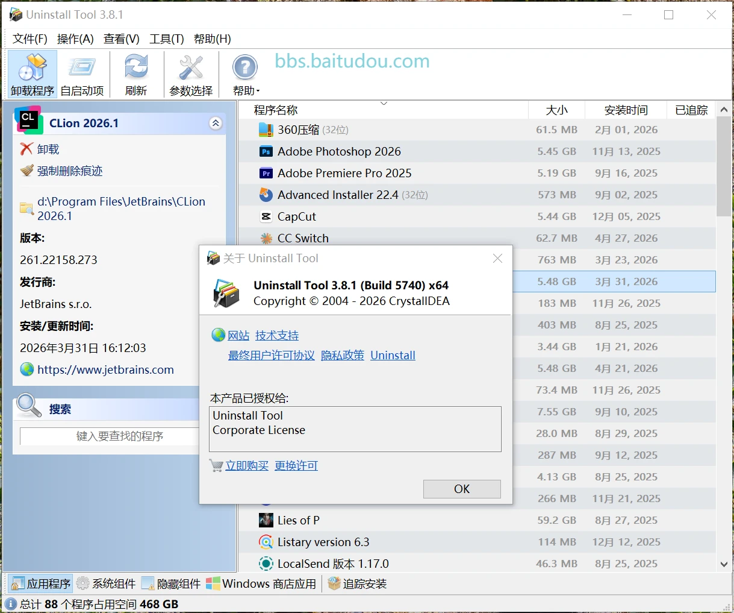
Task: Click the magnifier search panel icon
Action: (29, 406)
